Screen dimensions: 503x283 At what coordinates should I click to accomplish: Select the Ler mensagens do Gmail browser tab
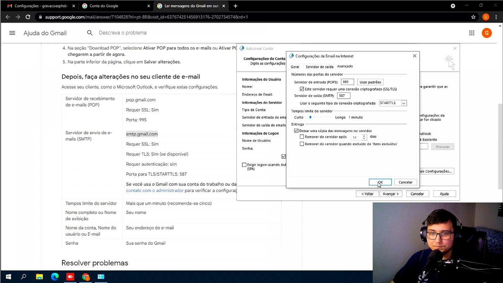pyautogui.click(x=191, y=6)
